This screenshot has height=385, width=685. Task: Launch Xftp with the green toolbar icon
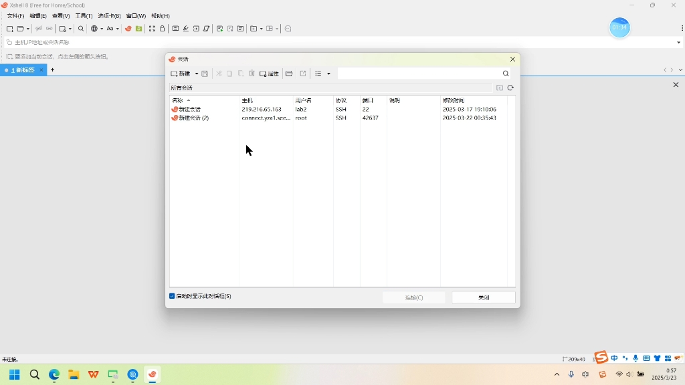tap(139, 29)
